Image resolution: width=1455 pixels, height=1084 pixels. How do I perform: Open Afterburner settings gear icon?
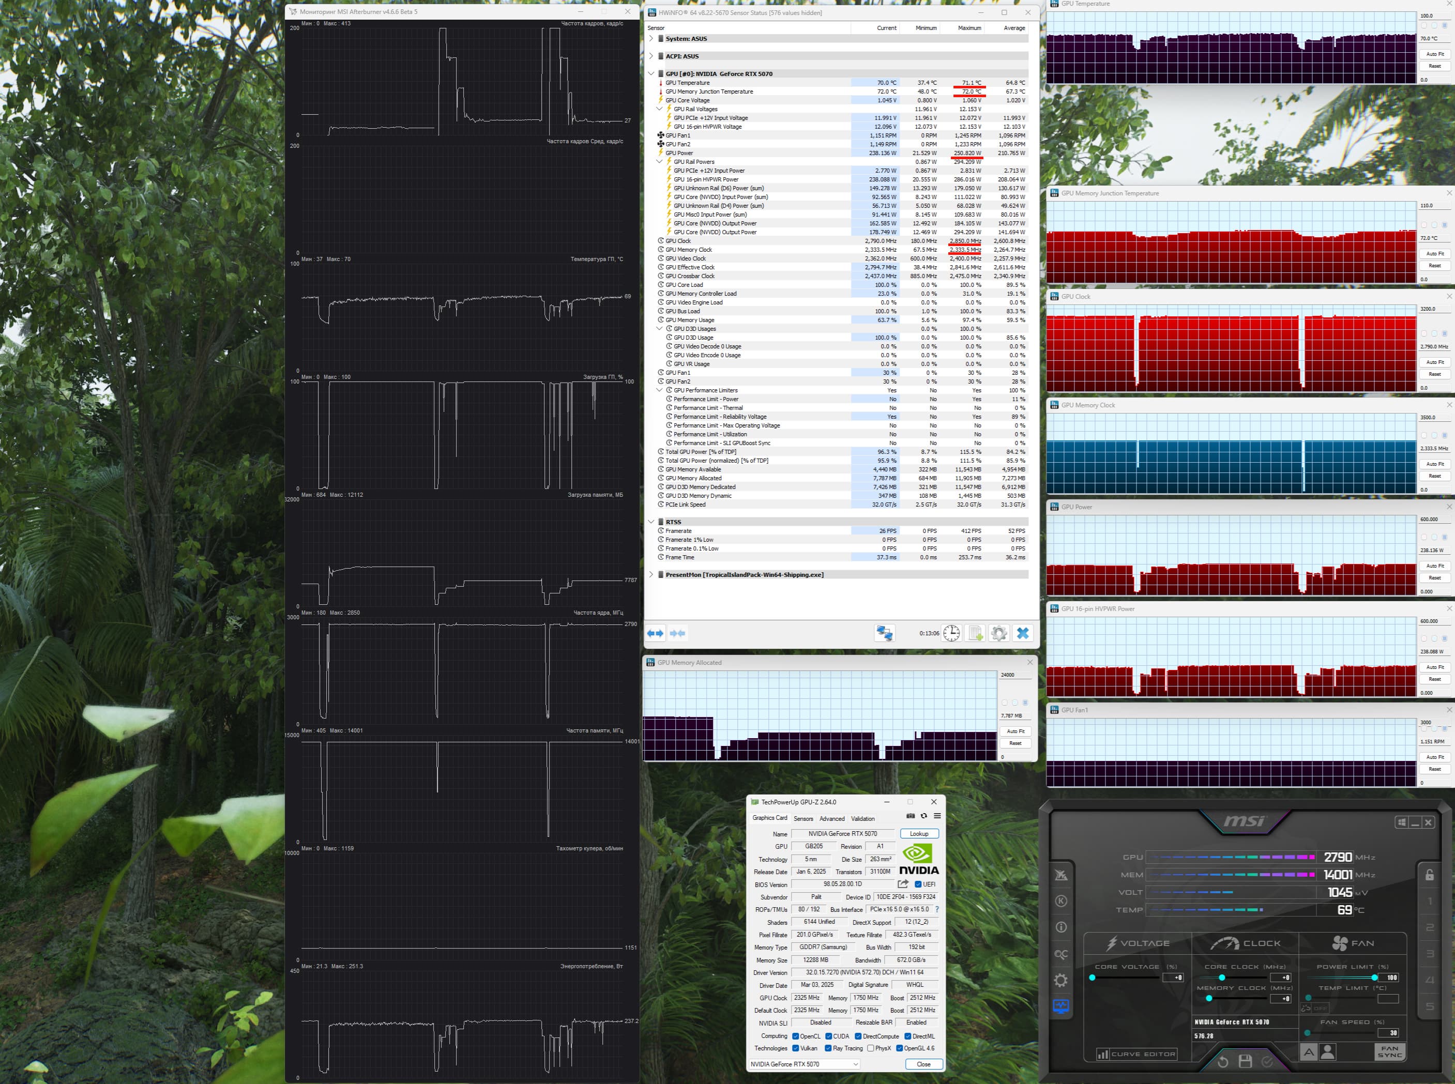pyautogui.click(x=1060, y=980)
